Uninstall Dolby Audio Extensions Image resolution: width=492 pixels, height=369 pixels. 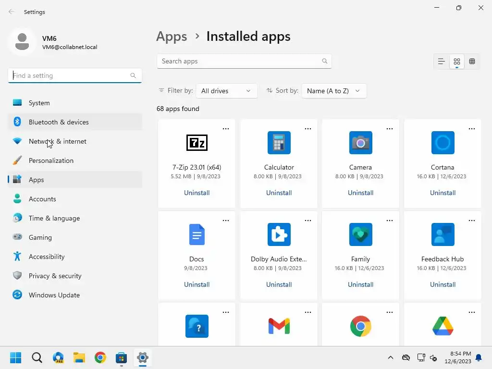(279, 284)
